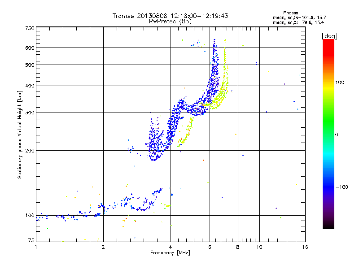Screen dimensions: 359x269
Task: Click the 'Frequency [MHz]' axis label
Action: 170,253
